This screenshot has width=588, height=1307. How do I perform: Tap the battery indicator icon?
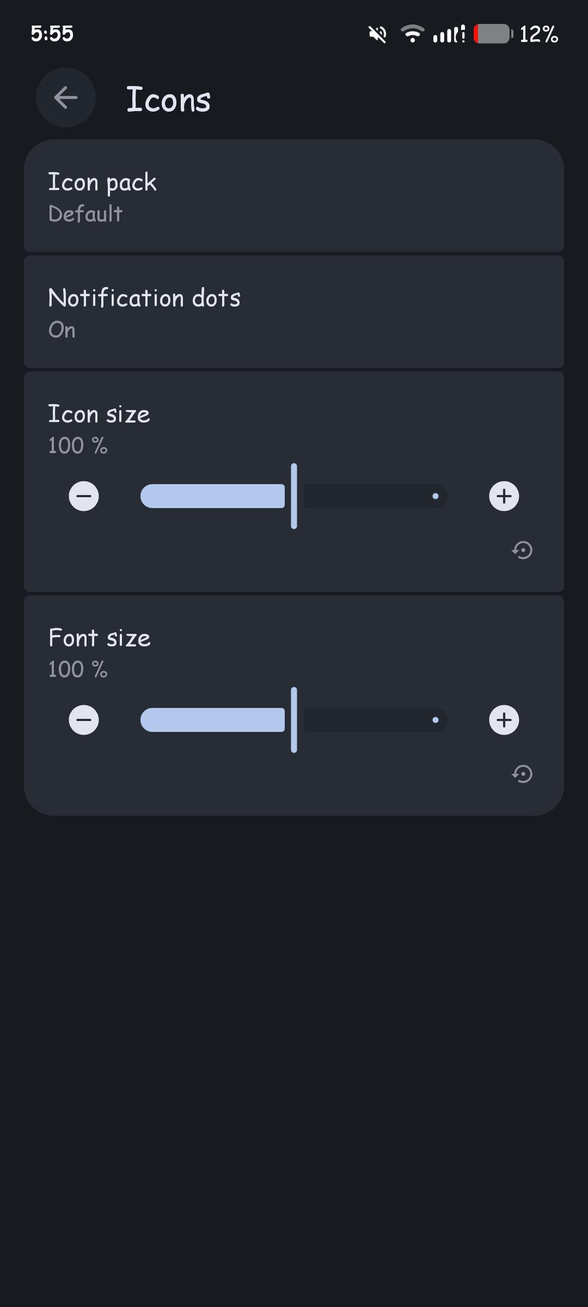[493, 34]
